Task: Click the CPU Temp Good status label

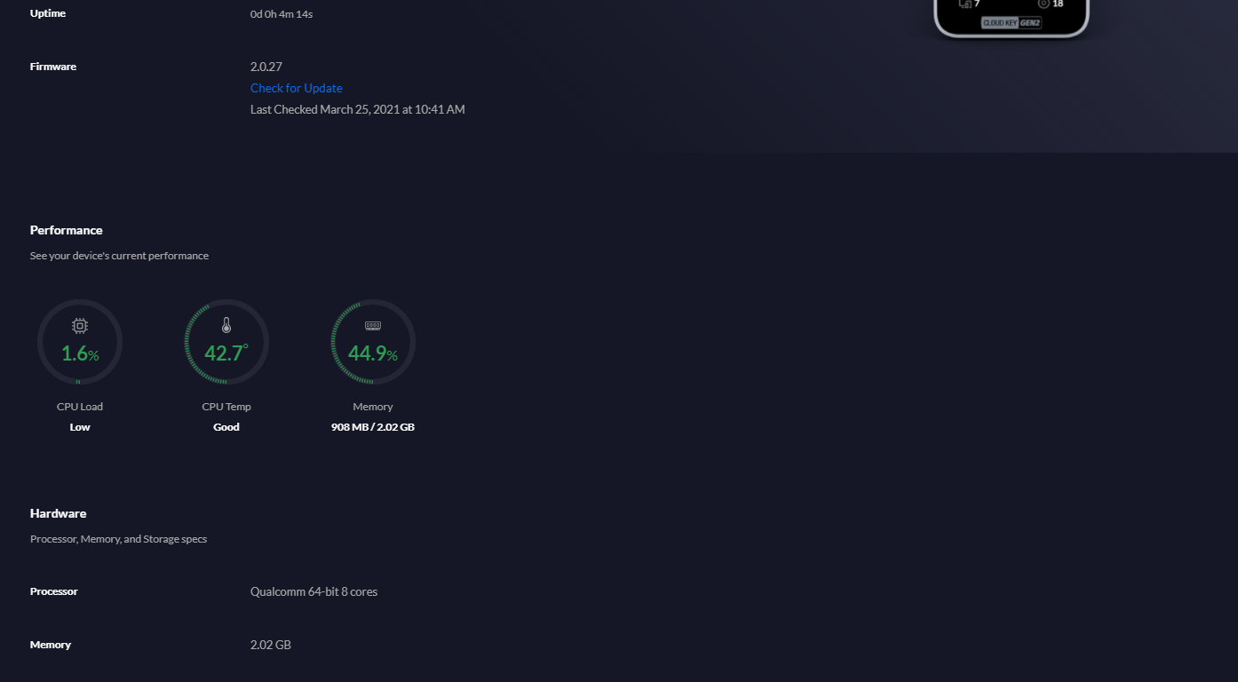Action: [x=226, y=427]
